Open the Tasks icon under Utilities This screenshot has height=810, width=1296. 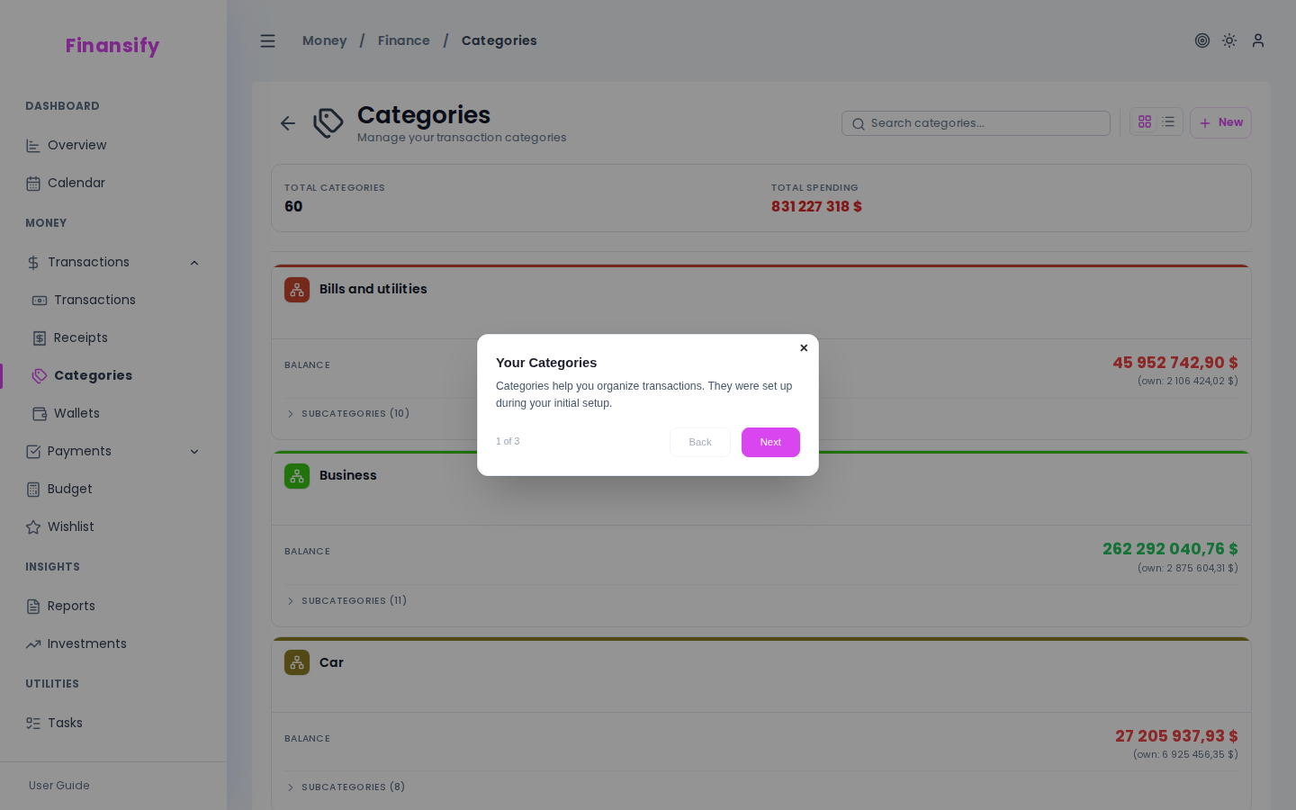(33, 723)
